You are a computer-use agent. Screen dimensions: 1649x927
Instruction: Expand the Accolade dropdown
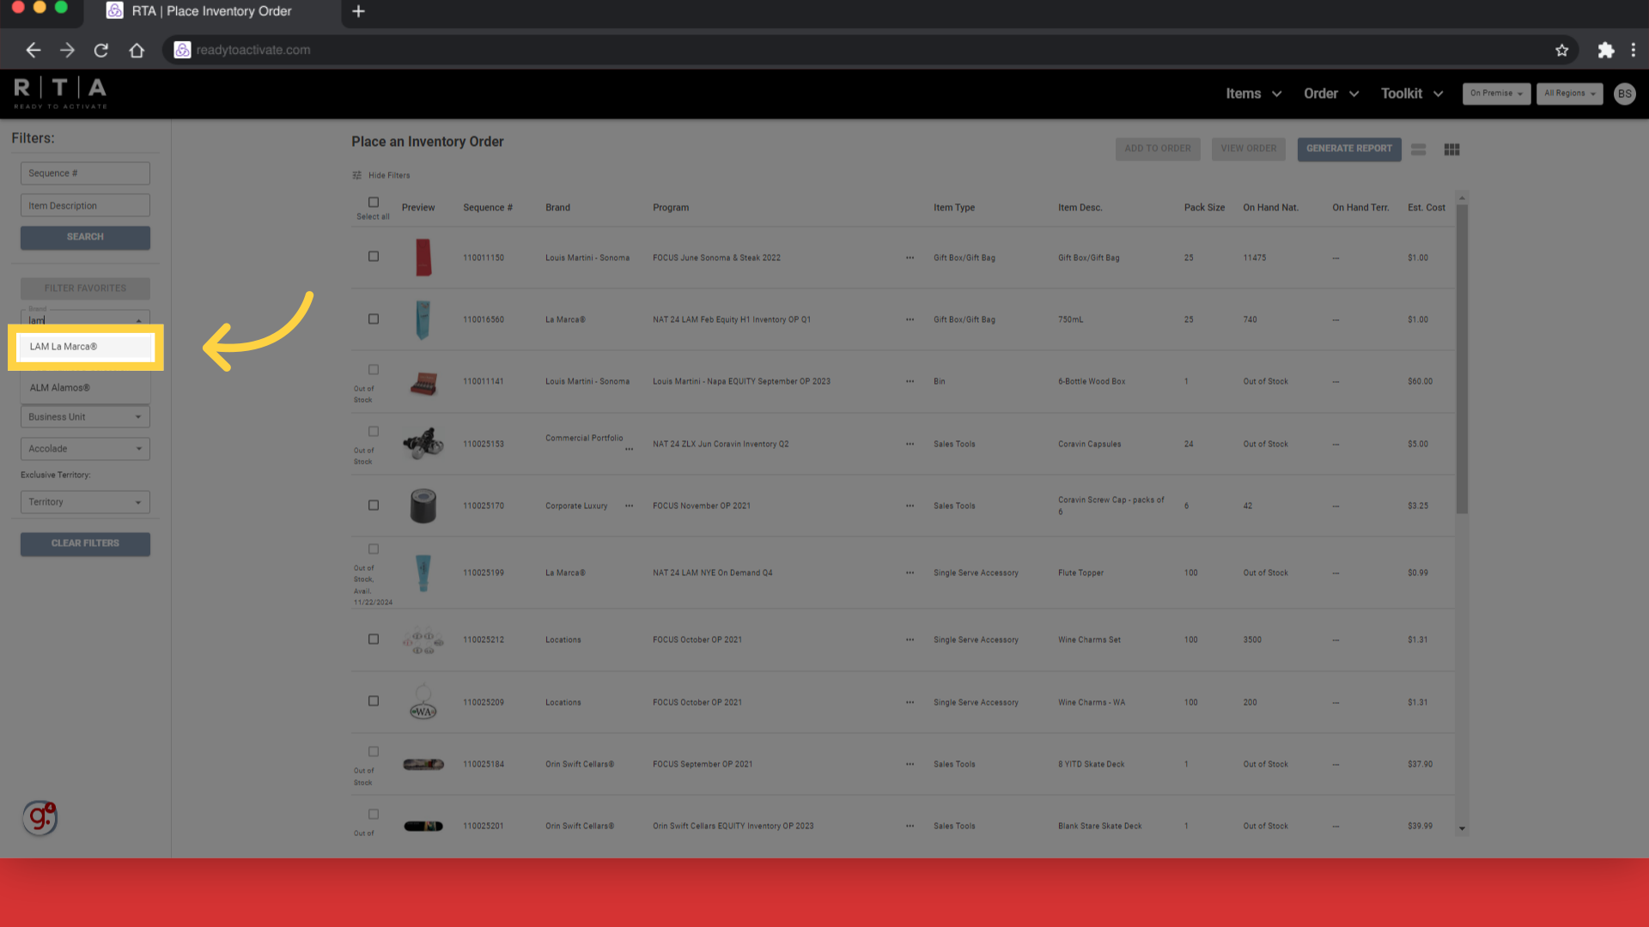(x=85, y=449)
